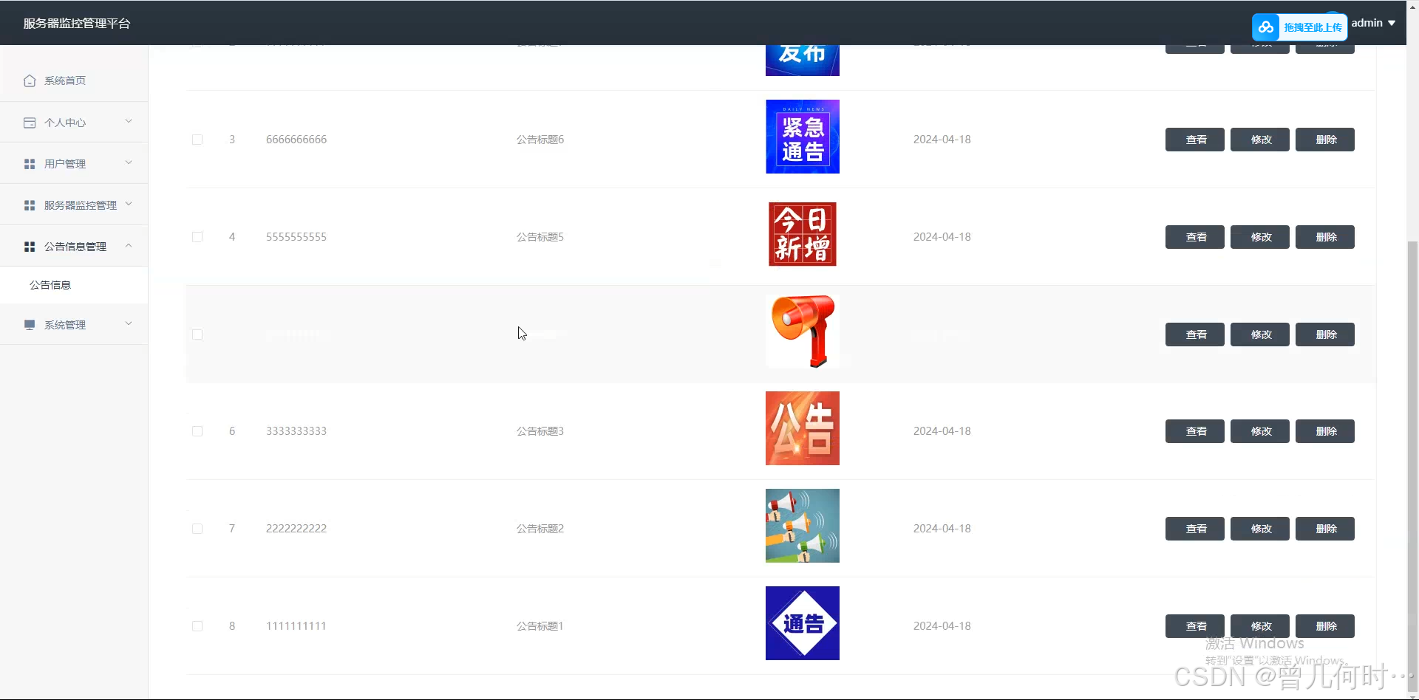Navigate to 个人中心 menu item
This screenshot has width=1419, height=700.
(x=65, y=123)
